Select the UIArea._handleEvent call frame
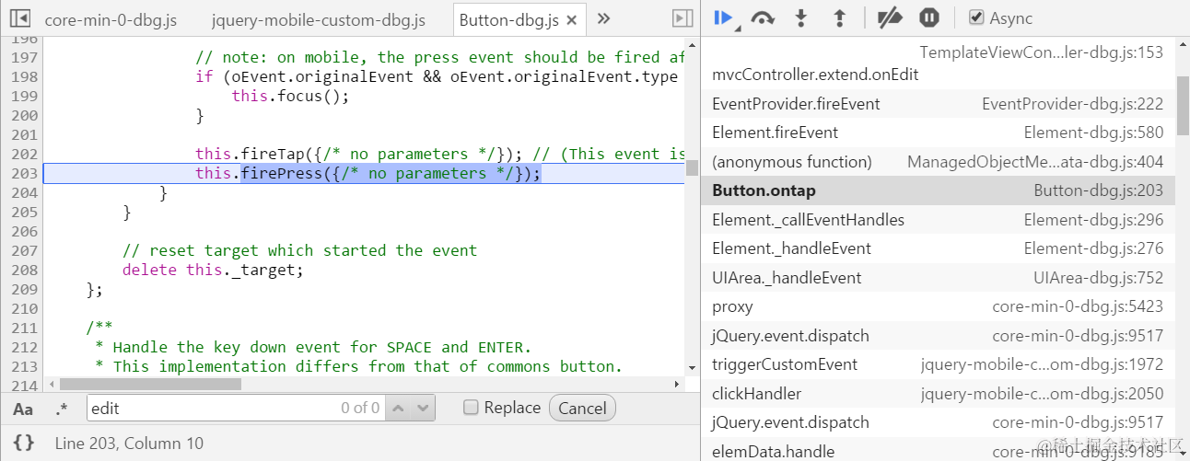This screenshot has height=461, width=1190. pyautogui.click(x=938, y=278)
